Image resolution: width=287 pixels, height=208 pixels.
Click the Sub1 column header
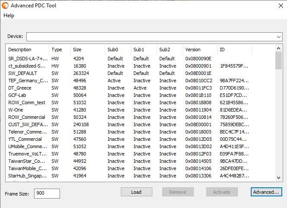[x=144, y=50]
